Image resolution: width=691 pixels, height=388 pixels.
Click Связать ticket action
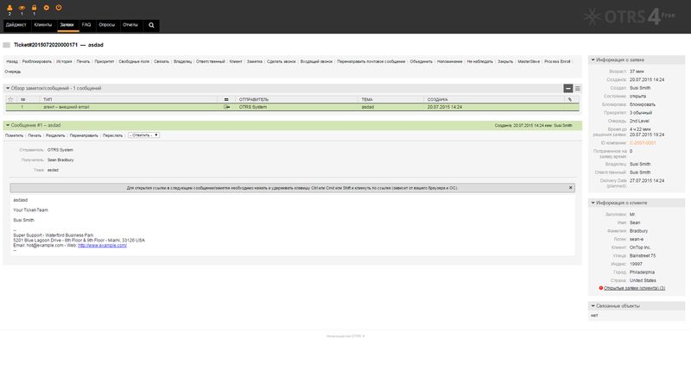point(162,61)
